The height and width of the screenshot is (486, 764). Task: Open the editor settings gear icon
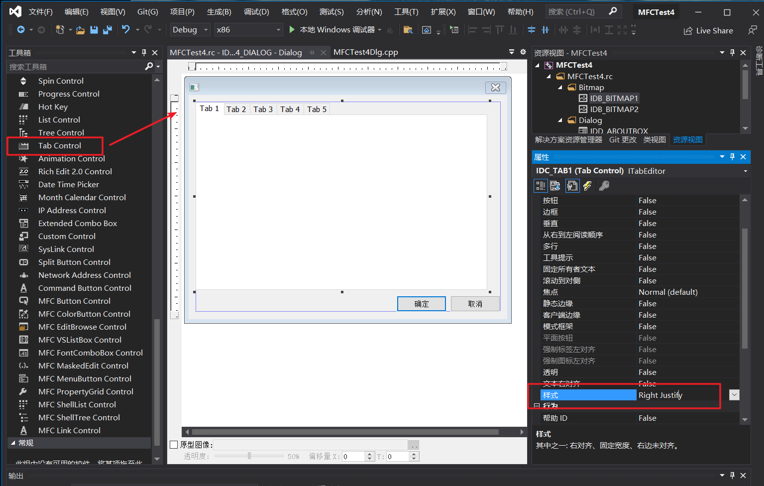coord(523,52)
